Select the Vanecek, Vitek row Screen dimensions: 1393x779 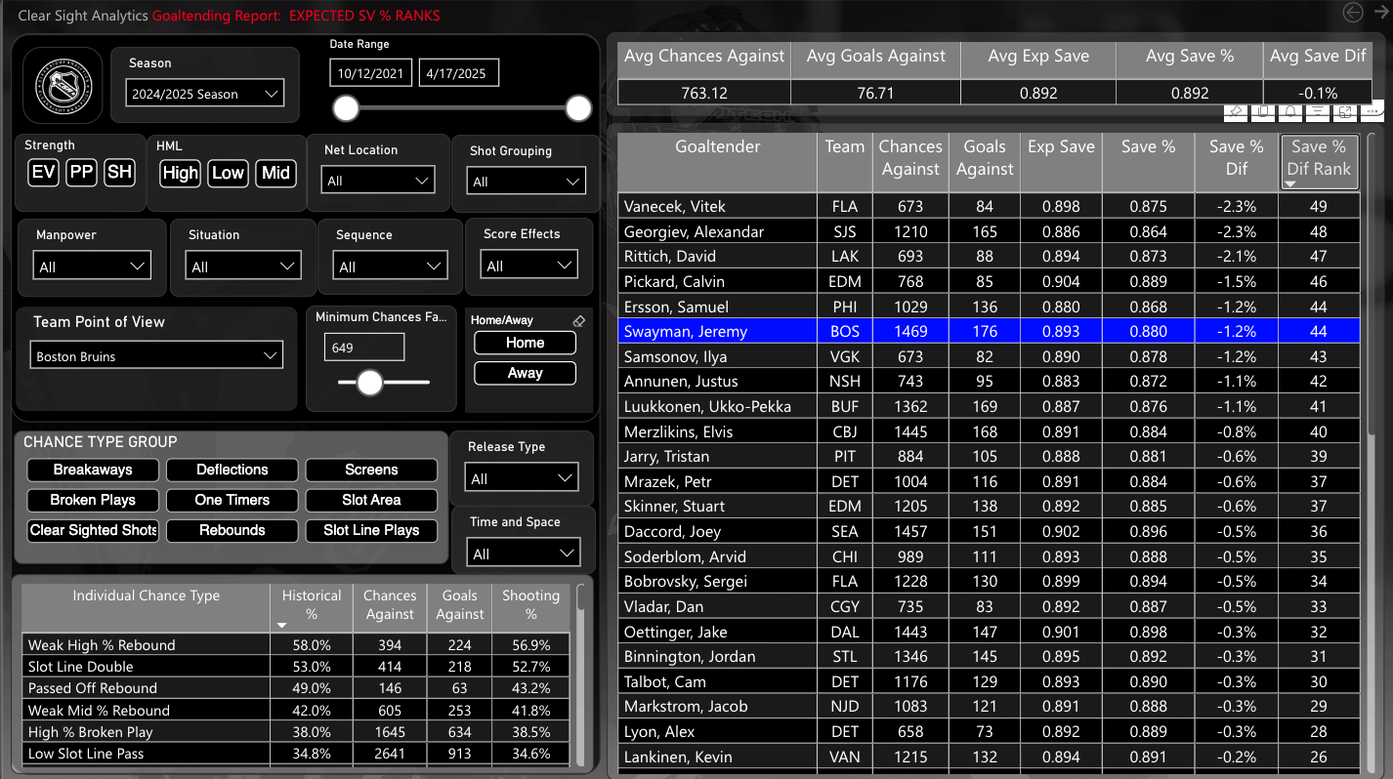click(989, 206)
